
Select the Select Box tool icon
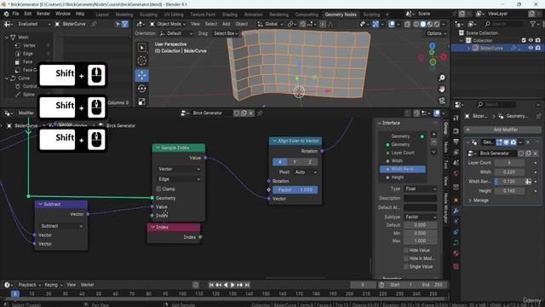click(142, 48)
